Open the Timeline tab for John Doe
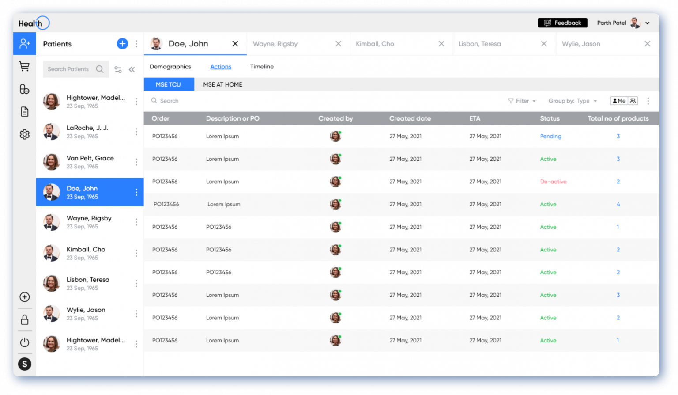The height and width of the screenshot is (395, 678). coord(262,66)
